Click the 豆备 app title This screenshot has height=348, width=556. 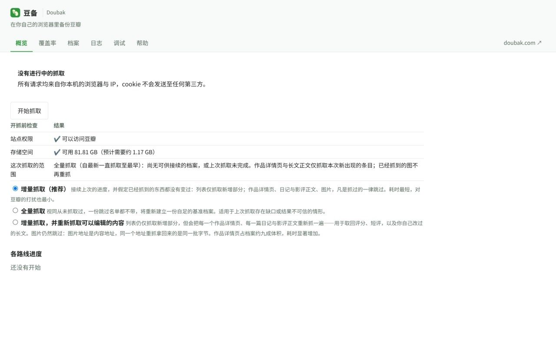point(30,13)
